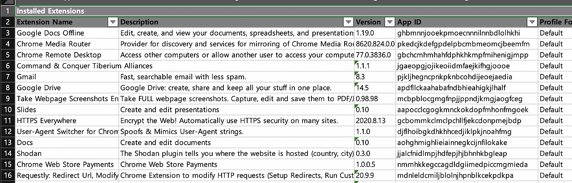Image resolution: width=572 pixels, height=183 pixels.
Task: Select App ID gbchcmhmhahfdphkhkmpfmihenigjmpp
Action: click(x=467, y=55)
